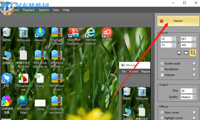Viewport: 200px width, 120px height.
Task: Click the 360zip.exe icon in preview
Action: [23, 33]
